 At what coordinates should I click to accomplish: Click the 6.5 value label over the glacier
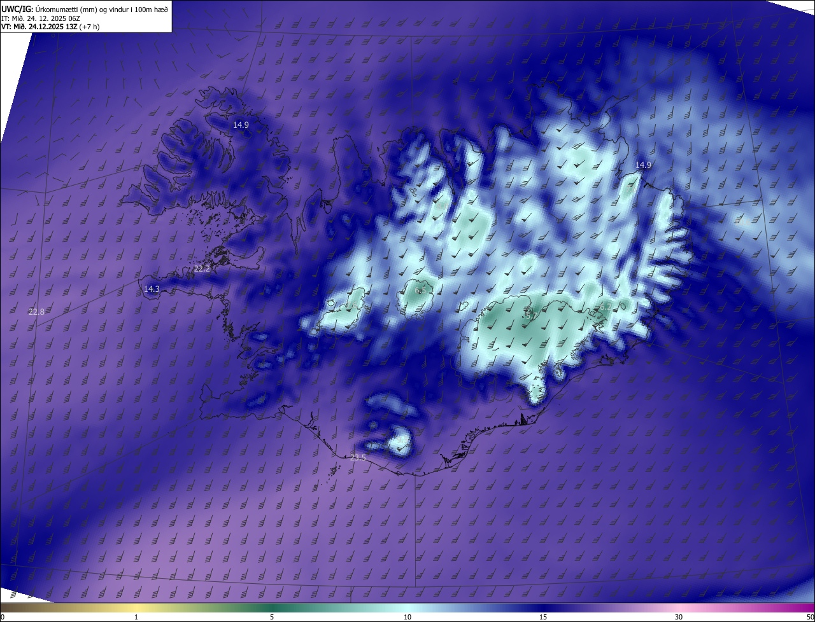[x=420, y=290]
